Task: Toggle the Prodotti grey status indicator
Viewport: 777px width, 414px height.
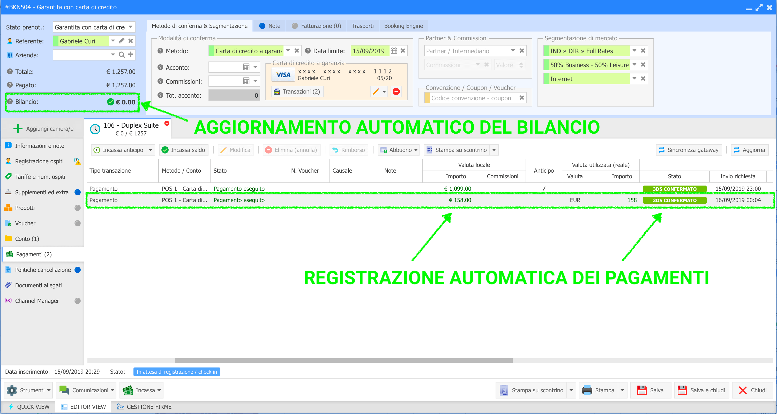Action: click(78, 208)
